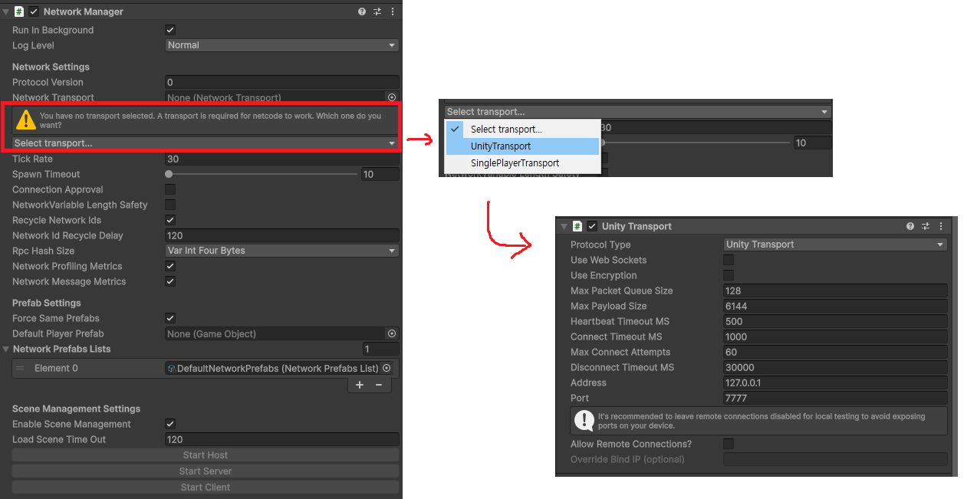Toggle Recycle Network Ids checkbox
The image size is (964, 499).
(x=170, y=220)
